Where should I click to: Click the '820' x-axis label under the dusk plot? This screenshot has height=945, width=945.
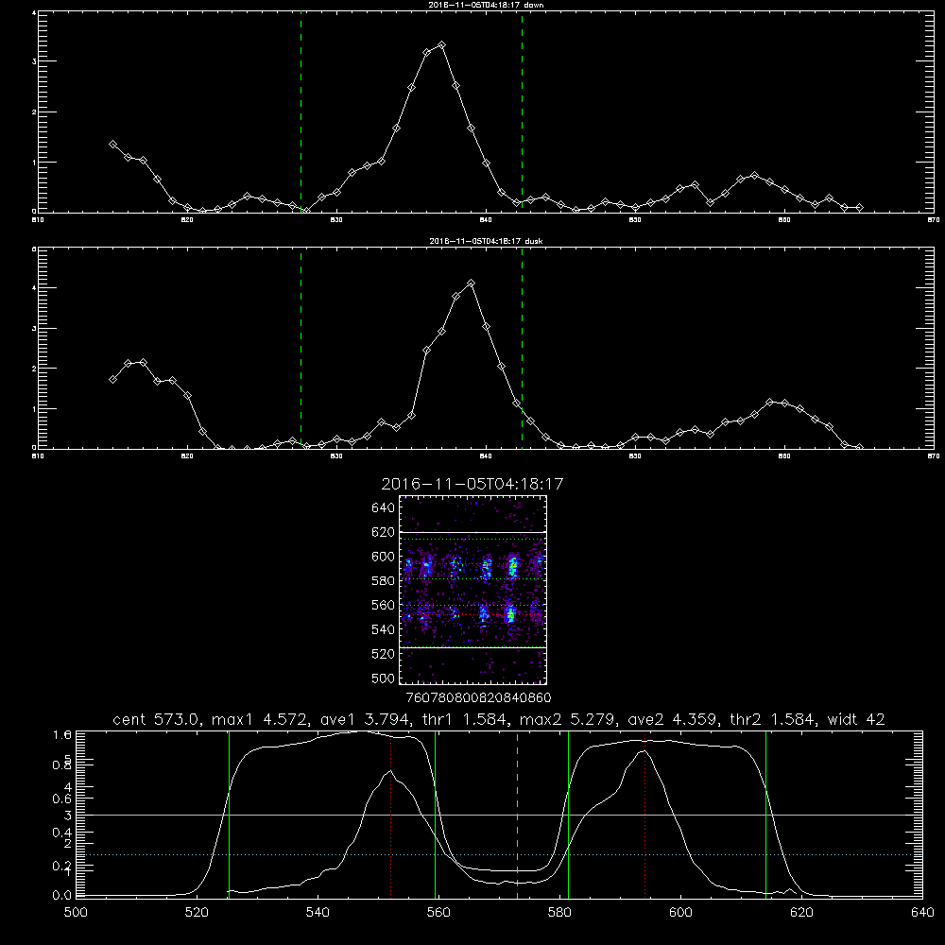(187, 456)
